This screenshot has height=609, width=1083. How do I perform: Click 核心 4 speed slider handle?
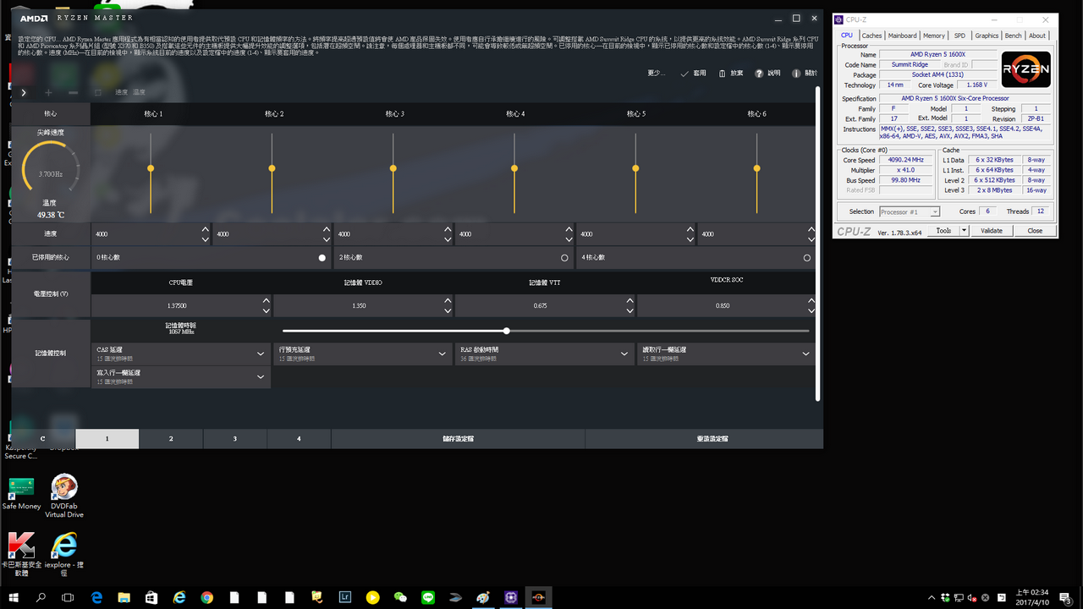[514, 168]
